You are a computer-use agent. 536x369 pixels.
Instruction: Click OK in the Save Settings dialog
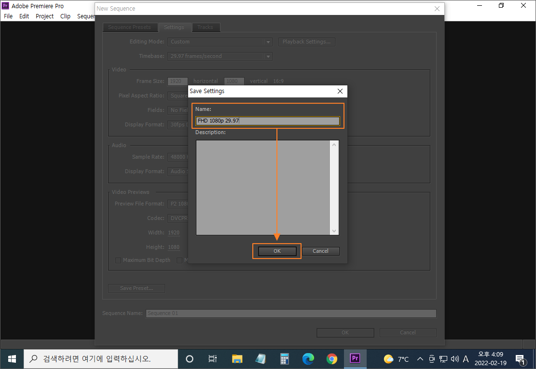pyautogui.click(x=277, y=251)
